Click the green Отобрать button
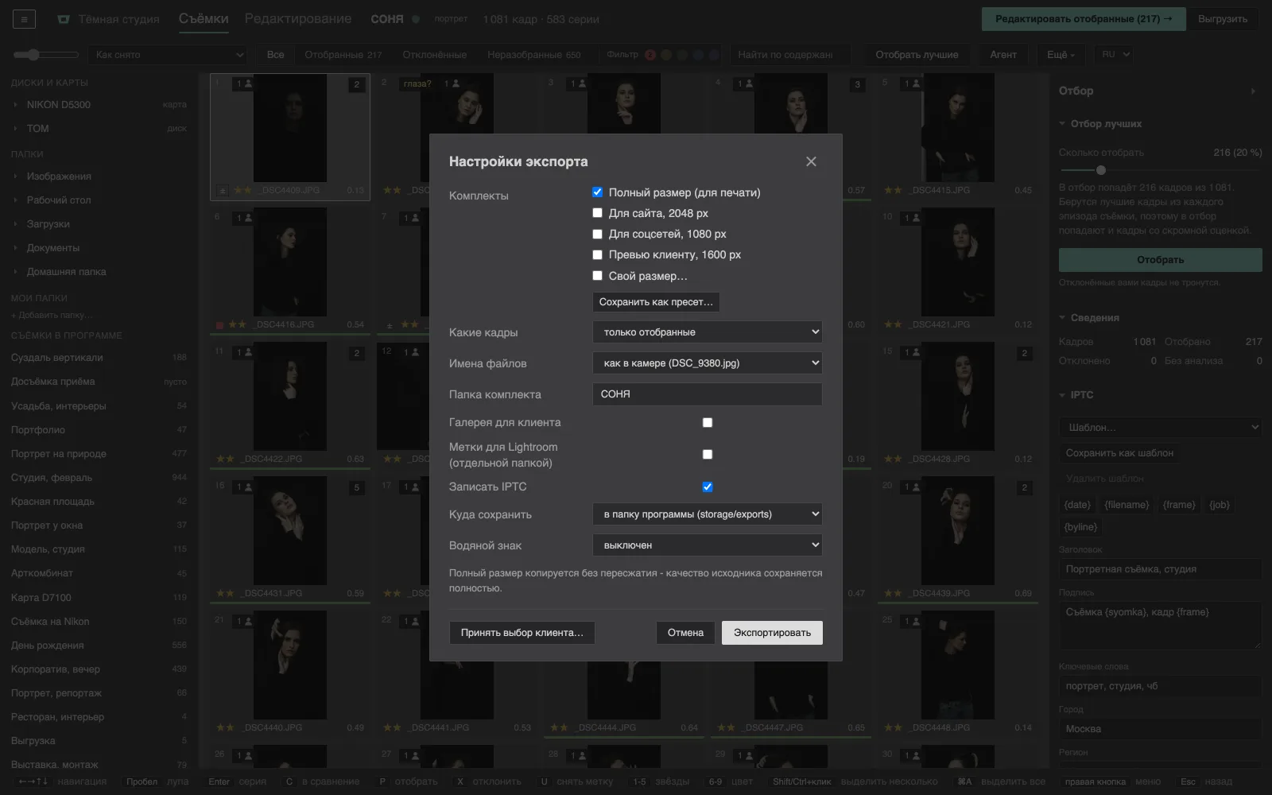Screen dimensions: 1272x795 [1160, 260]
